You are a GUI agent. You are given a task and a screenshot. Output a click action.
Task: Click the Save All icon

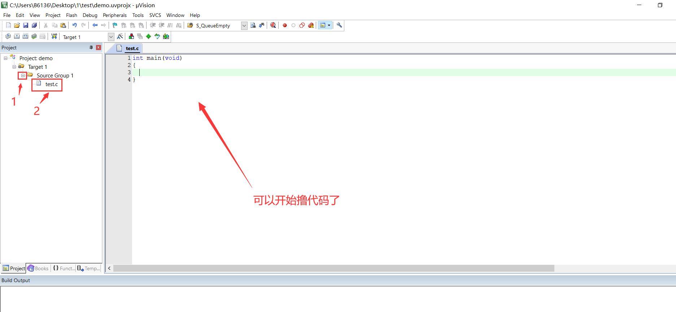[34, 25]
